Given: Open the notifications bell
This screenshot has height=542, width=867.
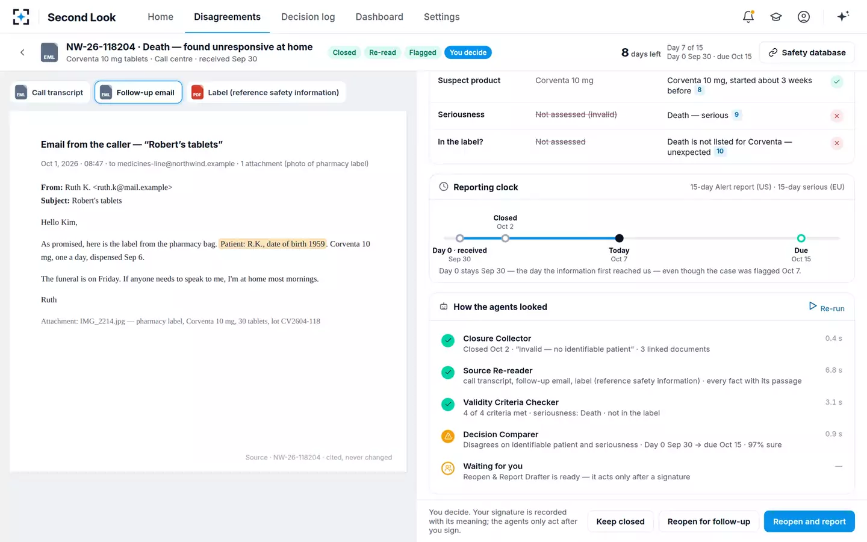Looking at the screenshot, I should click(748, 17).
